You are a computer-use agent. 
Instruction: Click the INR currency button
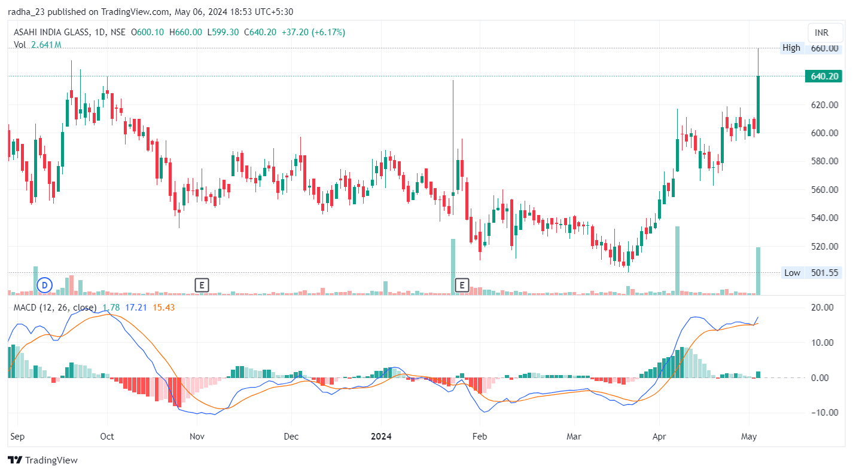coord(825,32)
